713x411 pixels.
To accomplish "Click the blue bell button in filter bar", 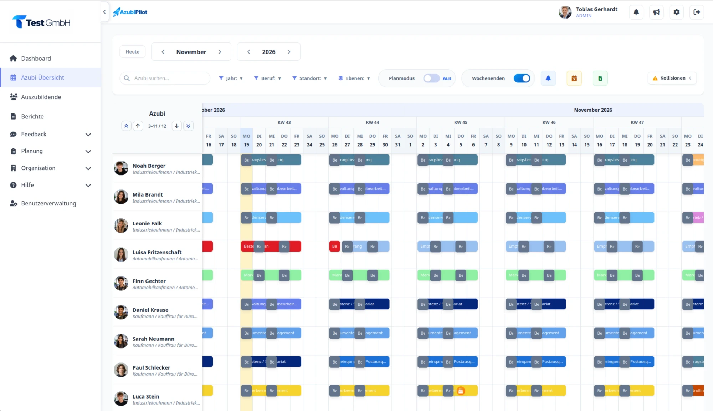I will pyautogui.click(x=548, y=78).
